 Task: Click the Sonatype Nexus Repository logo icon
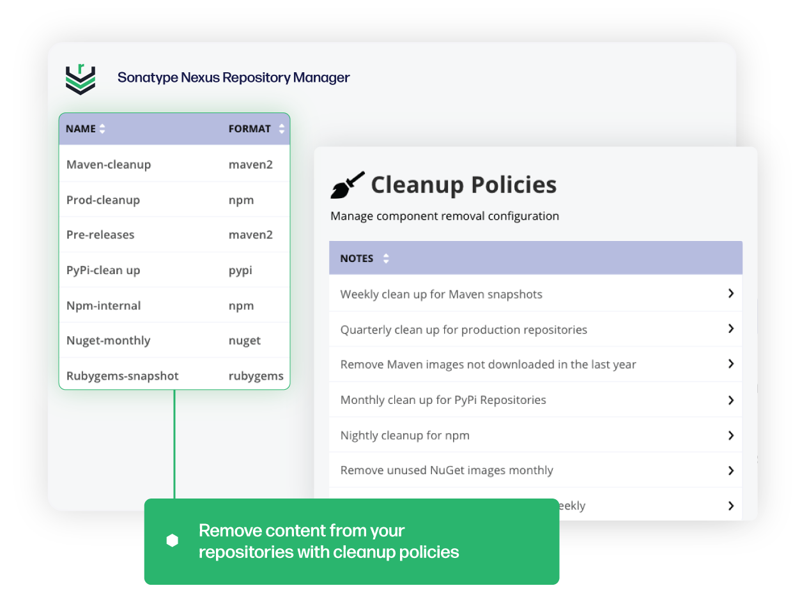(x=79, y=77)
